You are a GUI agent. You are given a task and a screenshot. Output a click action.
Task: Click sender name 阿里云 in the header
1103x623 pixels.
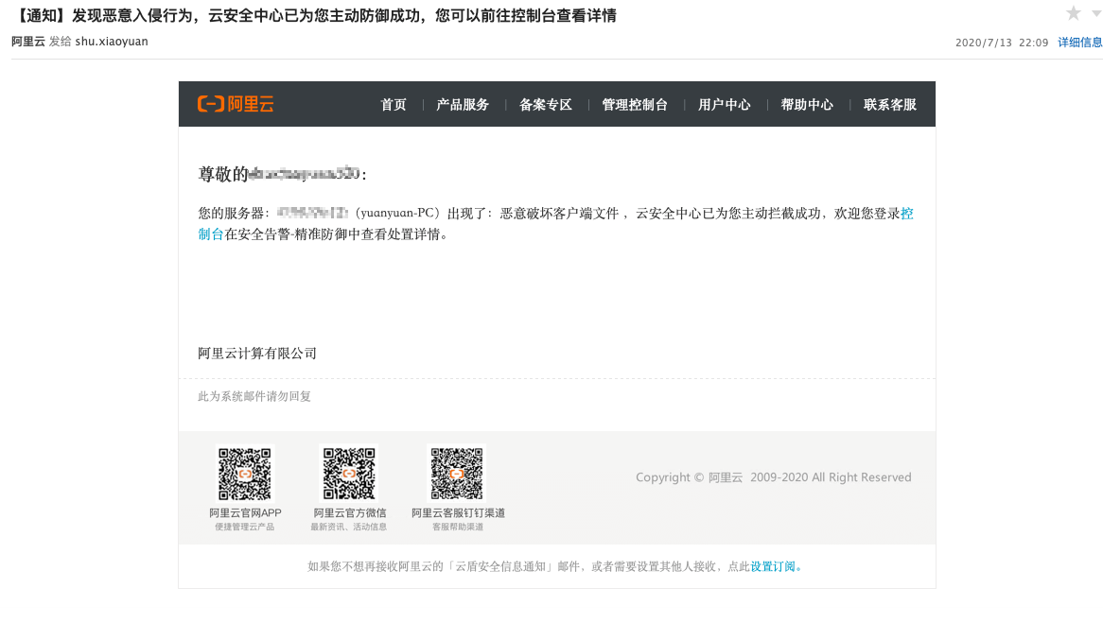pyautogui.click(x=28, y=42)
